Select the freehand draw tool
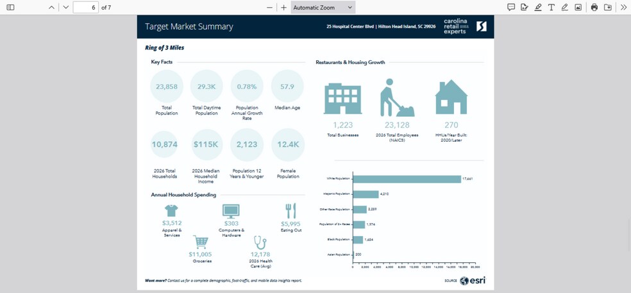The image size is (631, 293). click(564, 7)
